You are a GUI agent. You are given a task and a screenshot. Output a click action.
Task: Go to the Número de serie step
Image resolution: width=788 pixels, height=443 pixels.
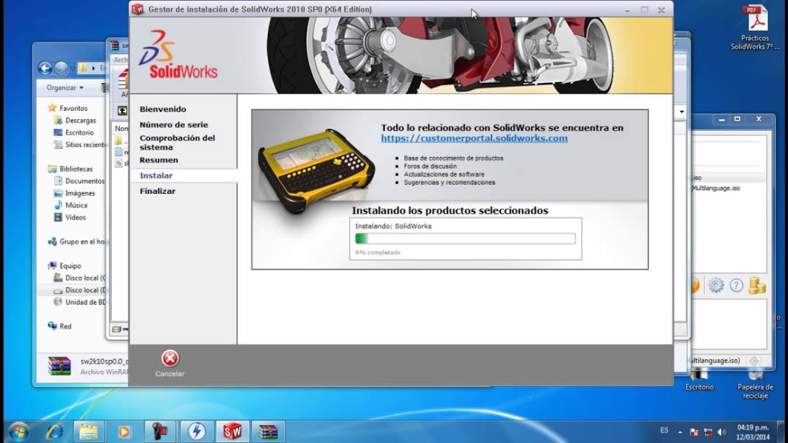click(x=174, y=124)
